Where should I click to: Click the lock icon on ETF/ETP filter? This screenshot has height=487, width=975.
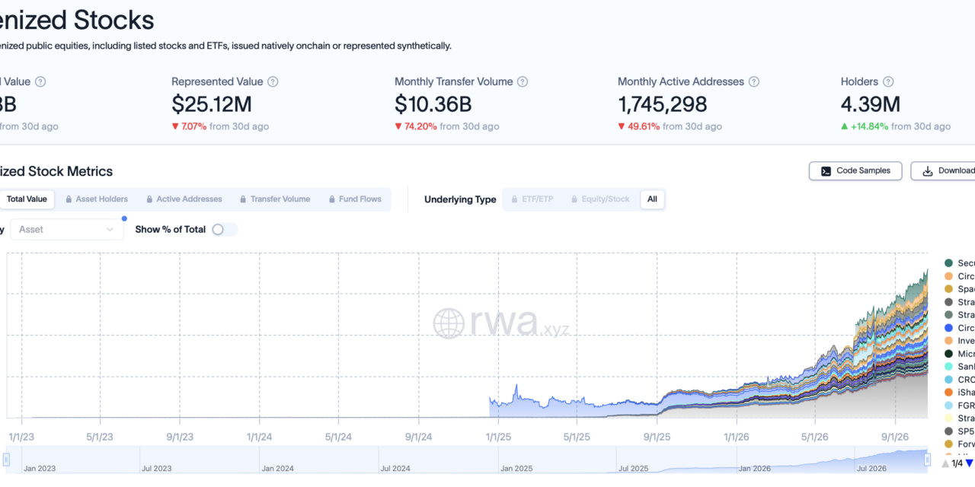click(x=515, y=199)
